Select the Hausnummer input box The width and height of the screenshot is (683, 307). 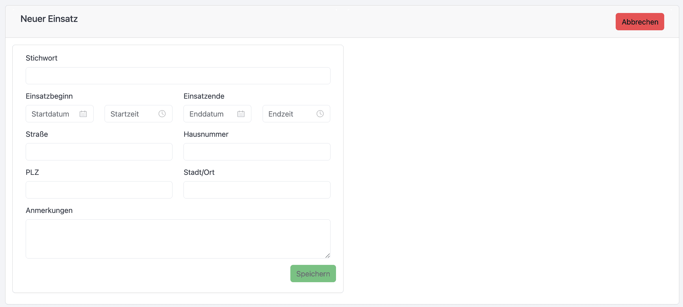[257, 152]
